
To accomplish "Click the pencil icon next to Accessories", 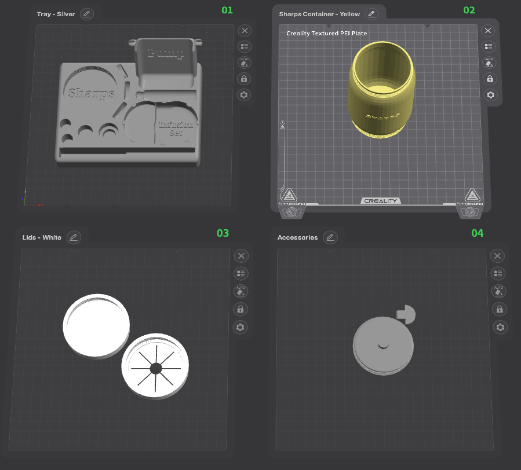I will (330, 237).
